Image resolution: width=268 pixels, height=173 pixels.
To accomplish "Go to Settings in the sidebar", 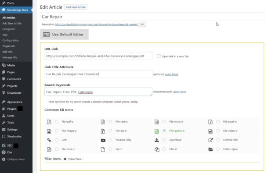I will pos(12,129).
